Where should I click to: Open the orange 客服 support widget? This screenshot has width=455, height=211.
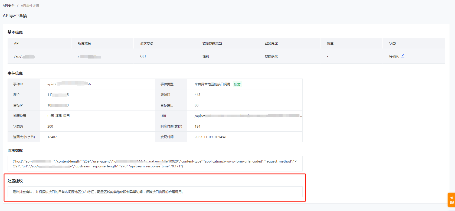tap(451, 200)
